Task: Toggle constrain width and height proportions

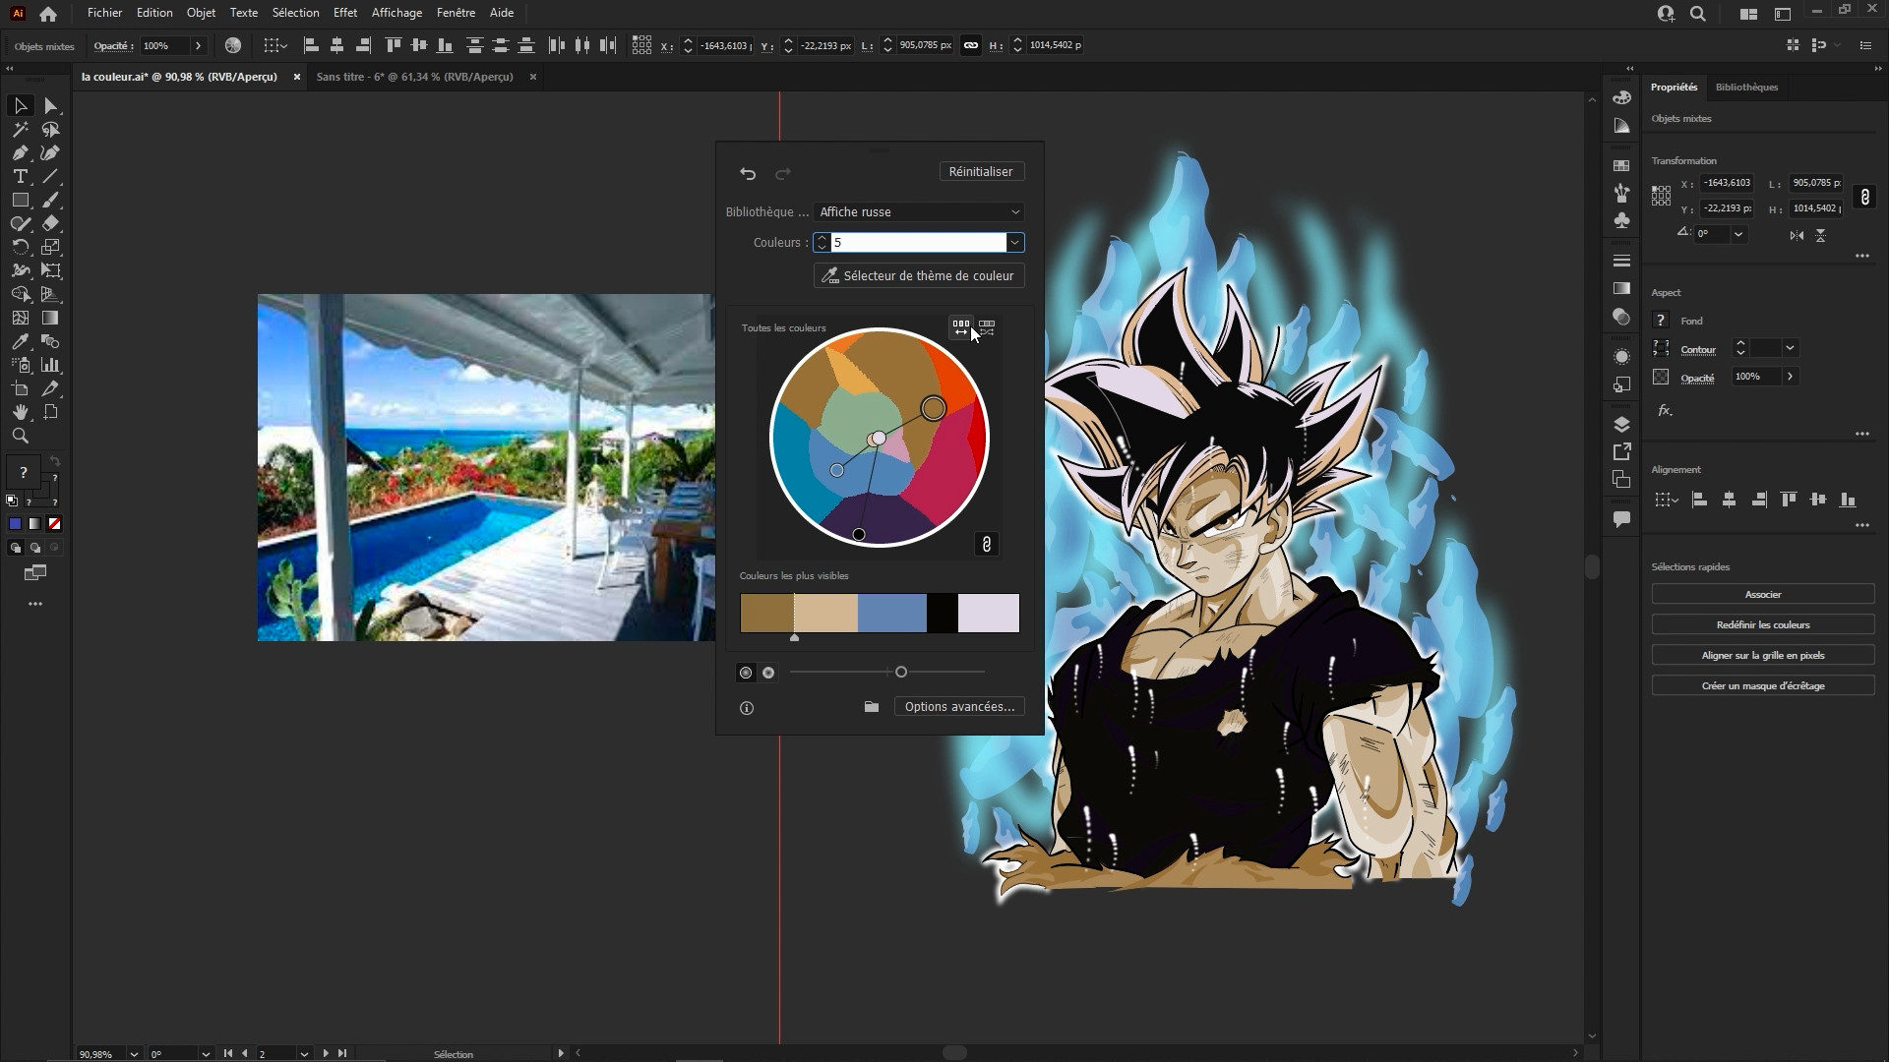Action: [x=971, y=45]
